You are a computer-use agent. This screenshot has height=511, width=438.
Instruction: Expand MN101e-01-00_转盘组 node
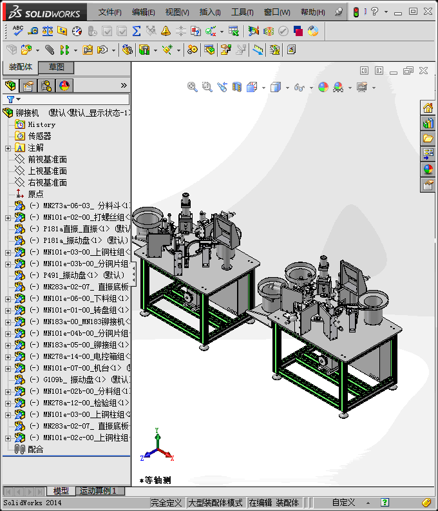pyautogui.click(x=8, y=311)
